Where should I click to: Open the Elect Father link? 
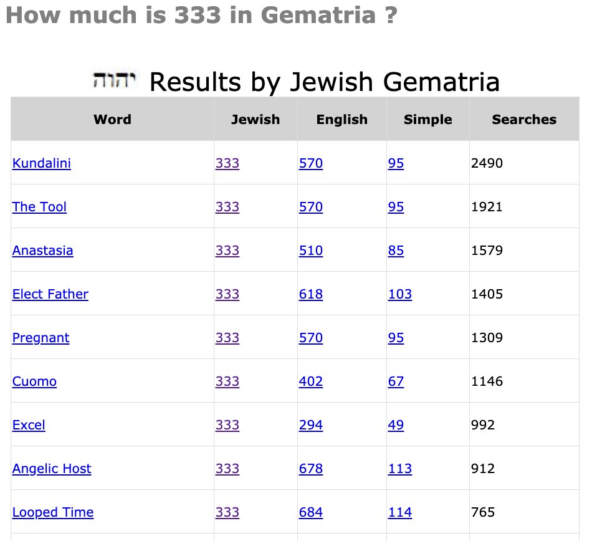click(x=50, y=294)
